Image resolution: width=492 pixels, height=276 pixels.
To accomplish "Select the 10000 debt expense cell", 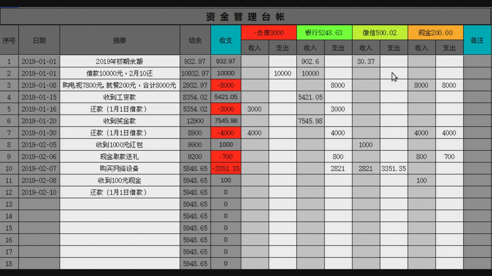I will click(x=283, y=73).
